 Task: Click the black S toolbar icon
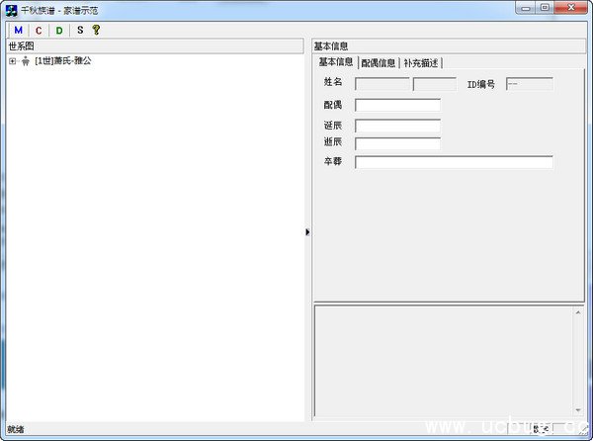click(80, 31)
